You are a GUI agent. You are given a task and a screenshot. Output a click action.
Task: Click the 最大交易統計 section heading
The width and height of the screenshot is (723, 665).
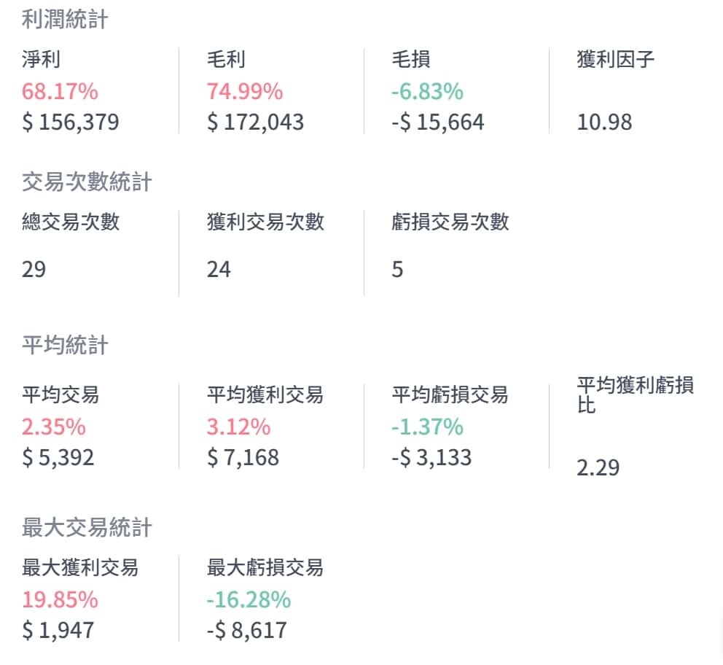tap(87, 527)
